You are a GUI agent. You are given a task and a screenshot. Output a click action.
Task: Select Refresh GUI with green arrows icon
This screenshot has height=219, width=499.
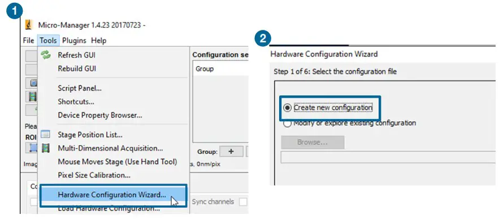coord(76,55)
